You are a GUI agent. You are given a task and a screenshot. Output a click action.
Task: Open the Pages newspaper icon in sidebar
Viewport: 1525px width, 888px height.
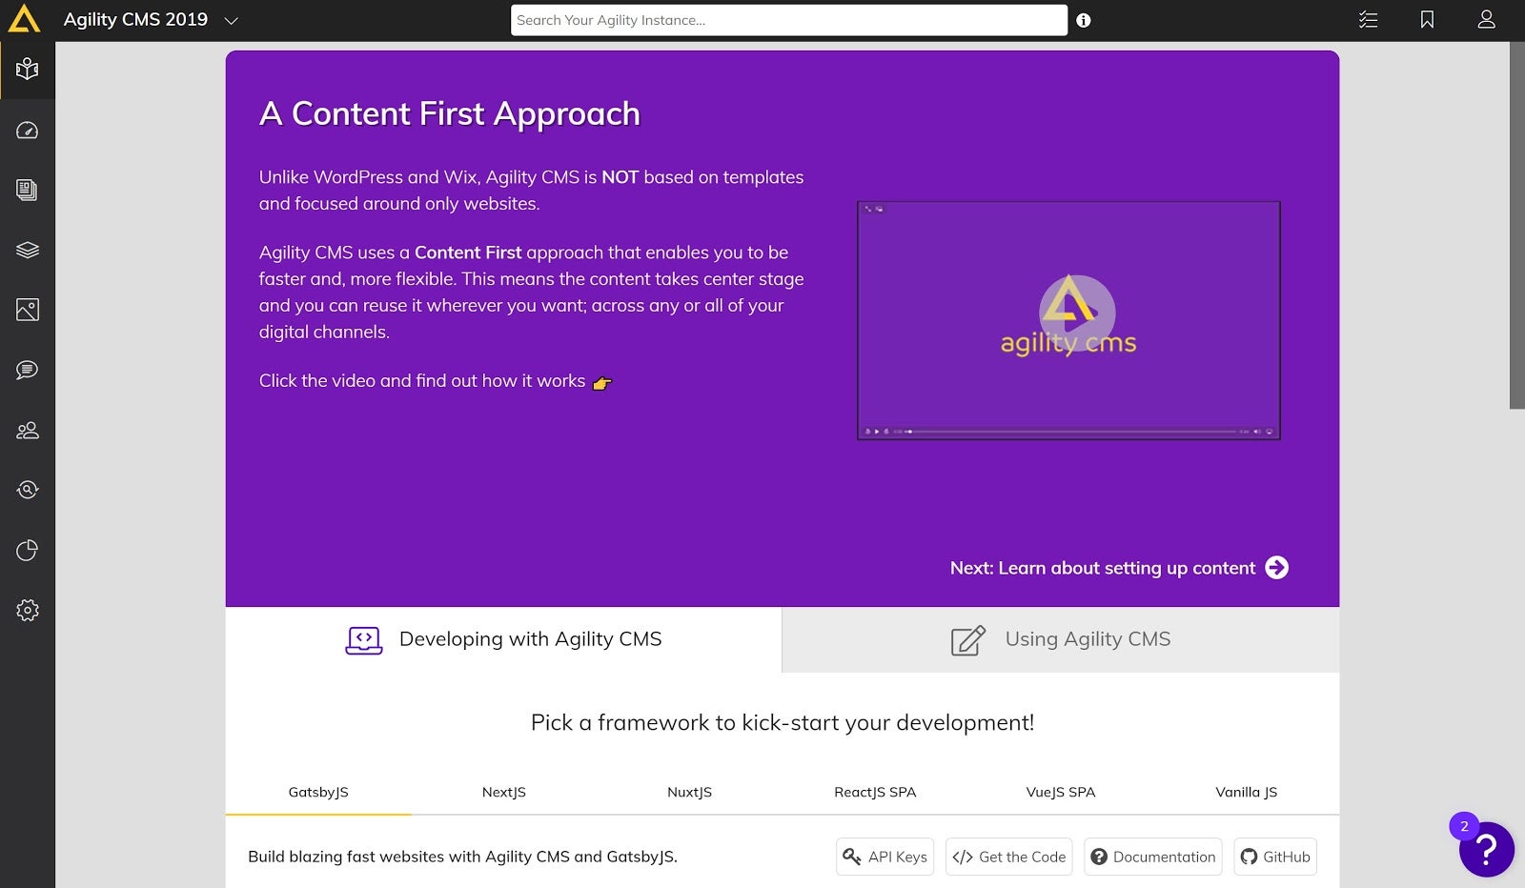tap(28, 191)
